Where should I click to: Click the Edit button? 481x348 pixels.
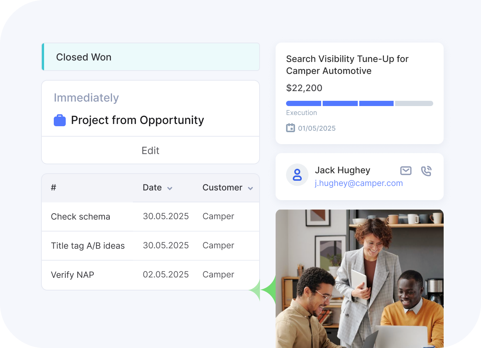click(150, 150)
